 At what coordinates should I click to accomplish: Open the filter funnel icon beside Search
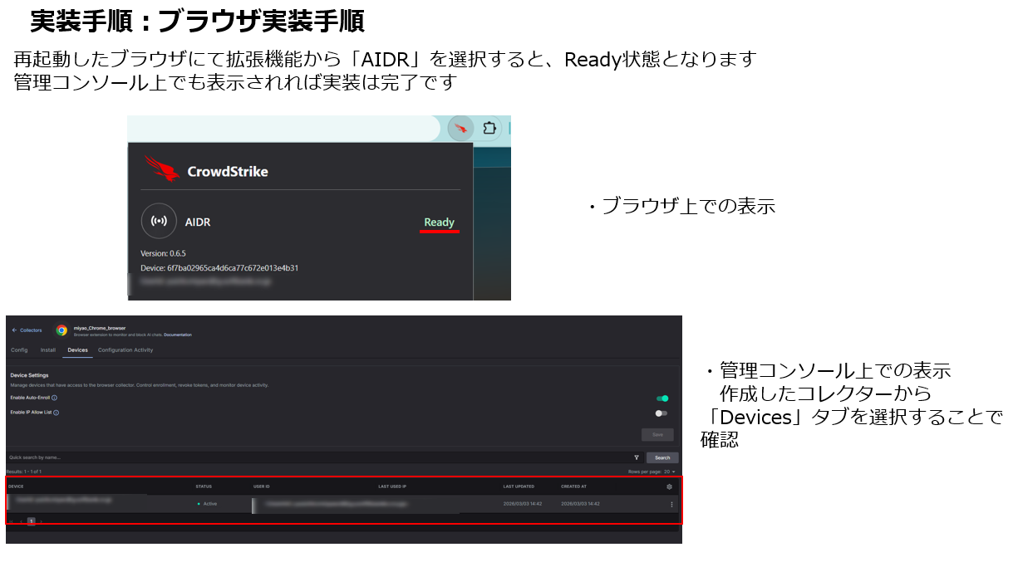(x=636, y=457)
